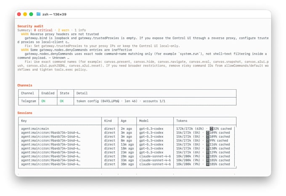Click the green "OK" state value
The height and width of the screenshot is (196, 286).
[x=62, y=101]
